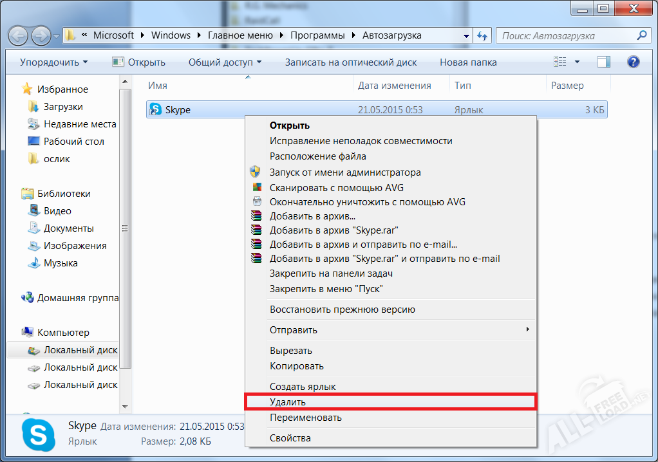This screenshot has height=462, width=658.
Task: Expand the Общий доступ dropdown
Action: pos(225,62)
